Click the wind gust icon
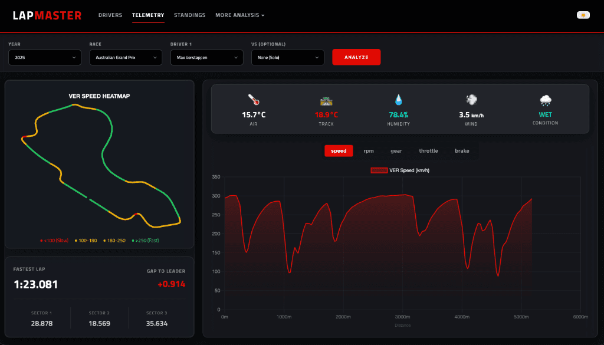 470,100
